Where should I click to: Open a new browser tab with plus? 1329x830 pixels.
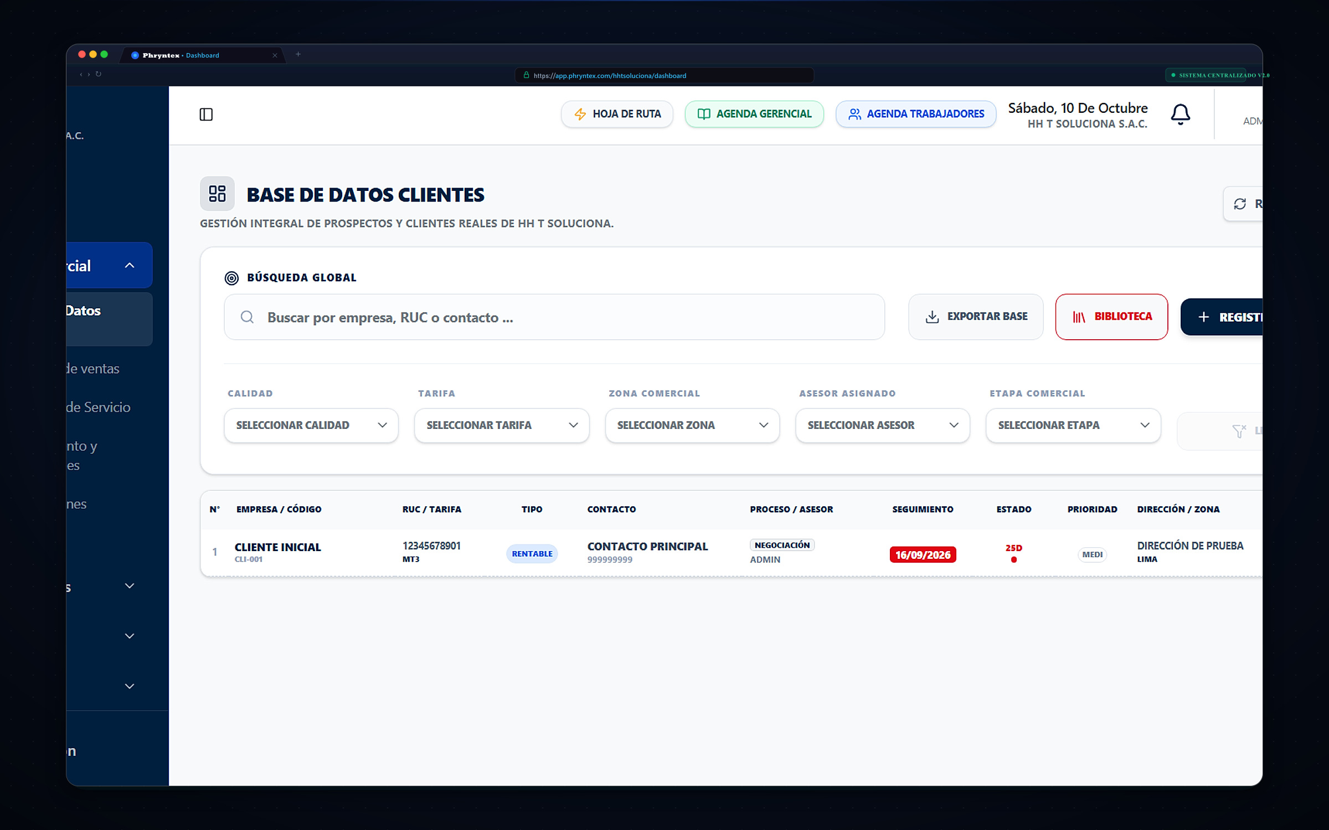[x=298, y=54]
